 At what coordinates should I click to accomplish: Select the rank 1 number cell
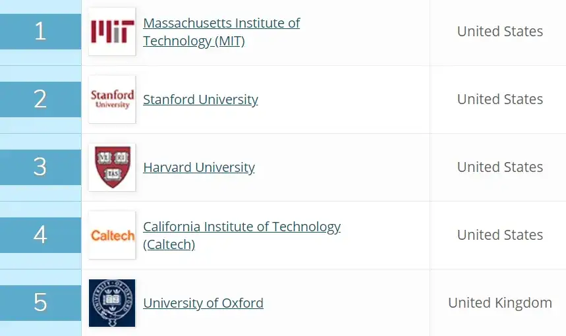click(x=40, y=32)
